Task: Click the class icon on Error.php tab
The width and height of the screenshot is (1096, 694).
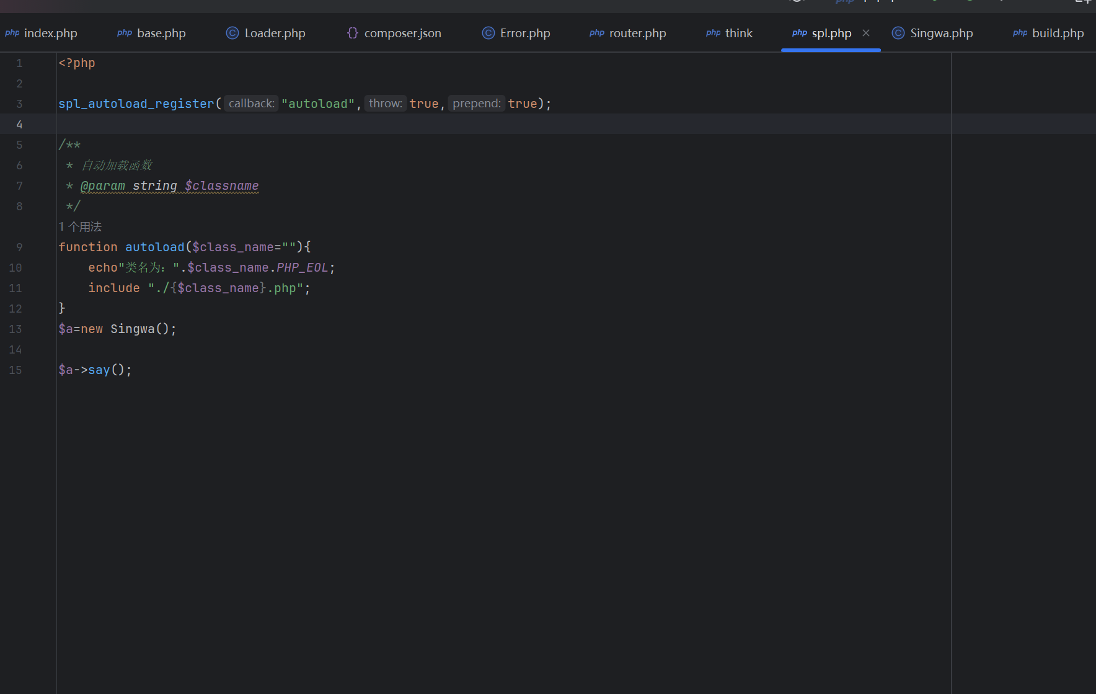Action: pos(488,33)
